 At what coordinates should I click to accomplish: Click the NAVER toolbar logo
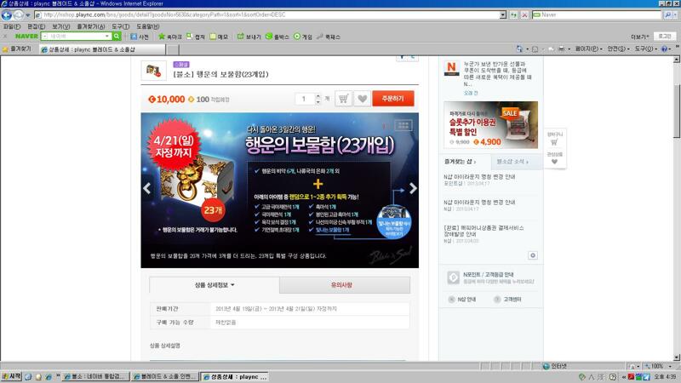(26, 37)
